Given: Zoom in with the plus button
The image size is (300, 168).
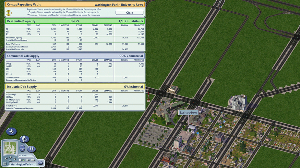Looking at the screenshot, I should pyautogui.click(x=10, y=157).
